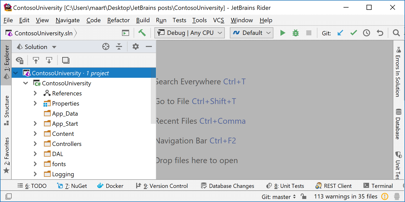Open Database Changes tool window
The height and width of the screenshot is (202, 405).
(227, 186)
